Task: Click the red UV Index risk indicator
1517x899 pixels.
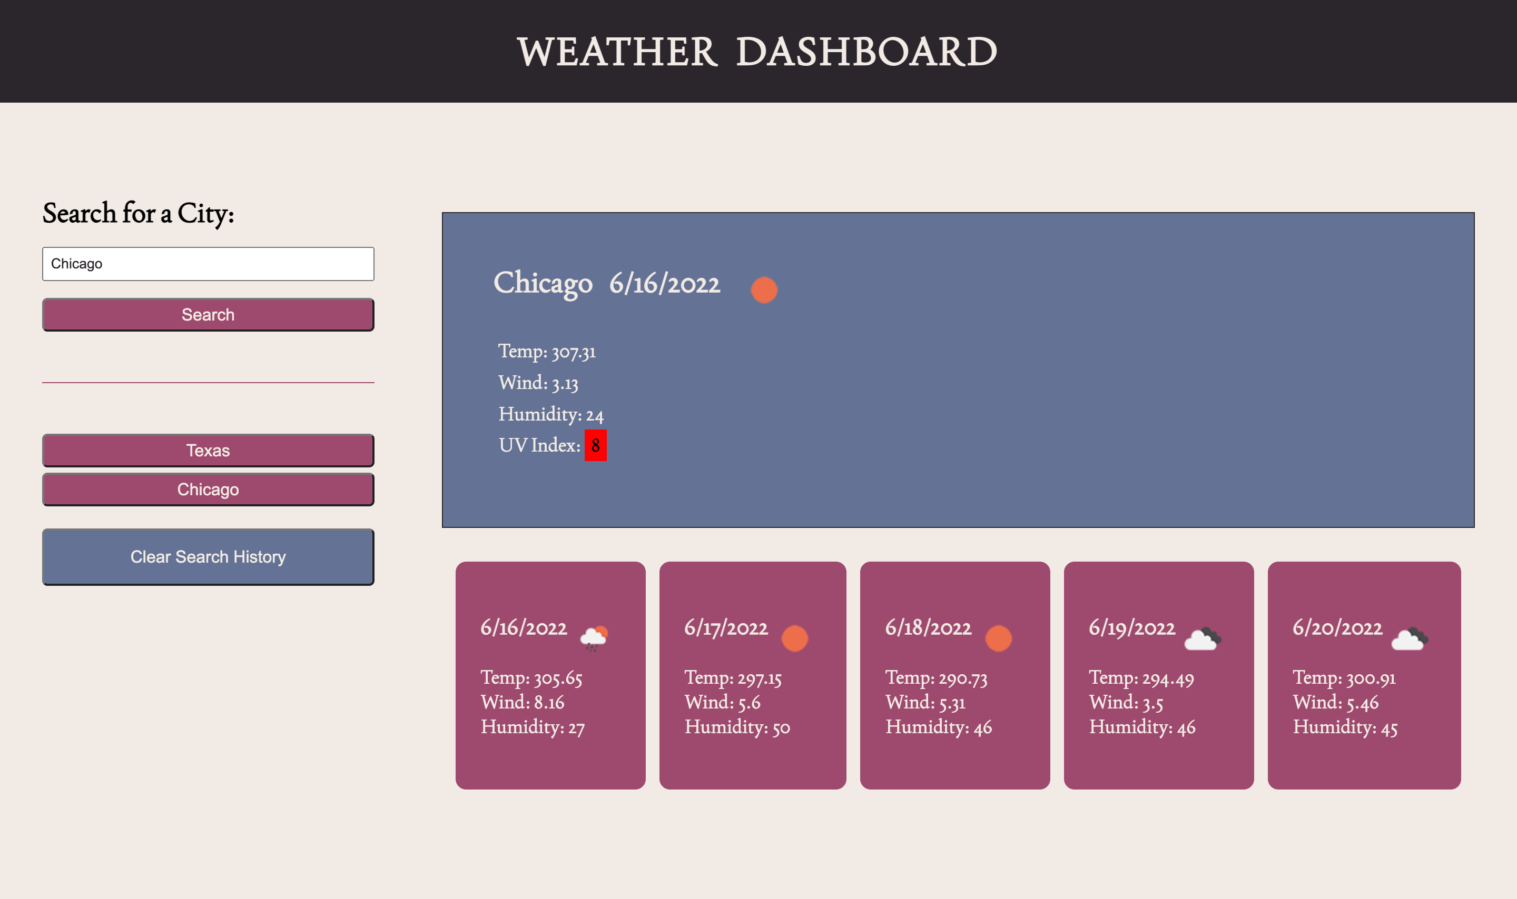Action: tap(594, 446)
